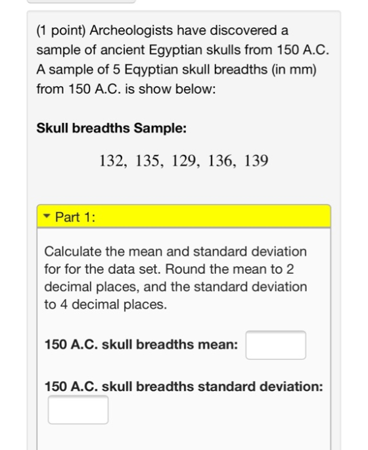
Task: Select the sample value 132
Action: tap(112, 161)
